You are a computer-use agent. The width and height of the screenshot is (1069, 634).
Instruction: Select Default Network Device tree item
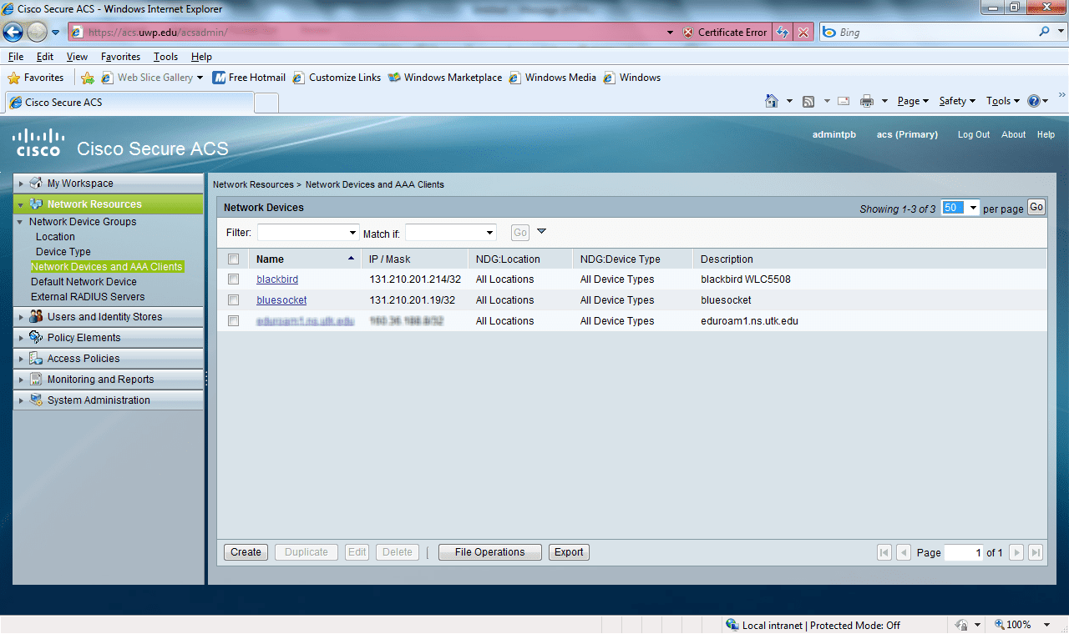pos(84,282)
